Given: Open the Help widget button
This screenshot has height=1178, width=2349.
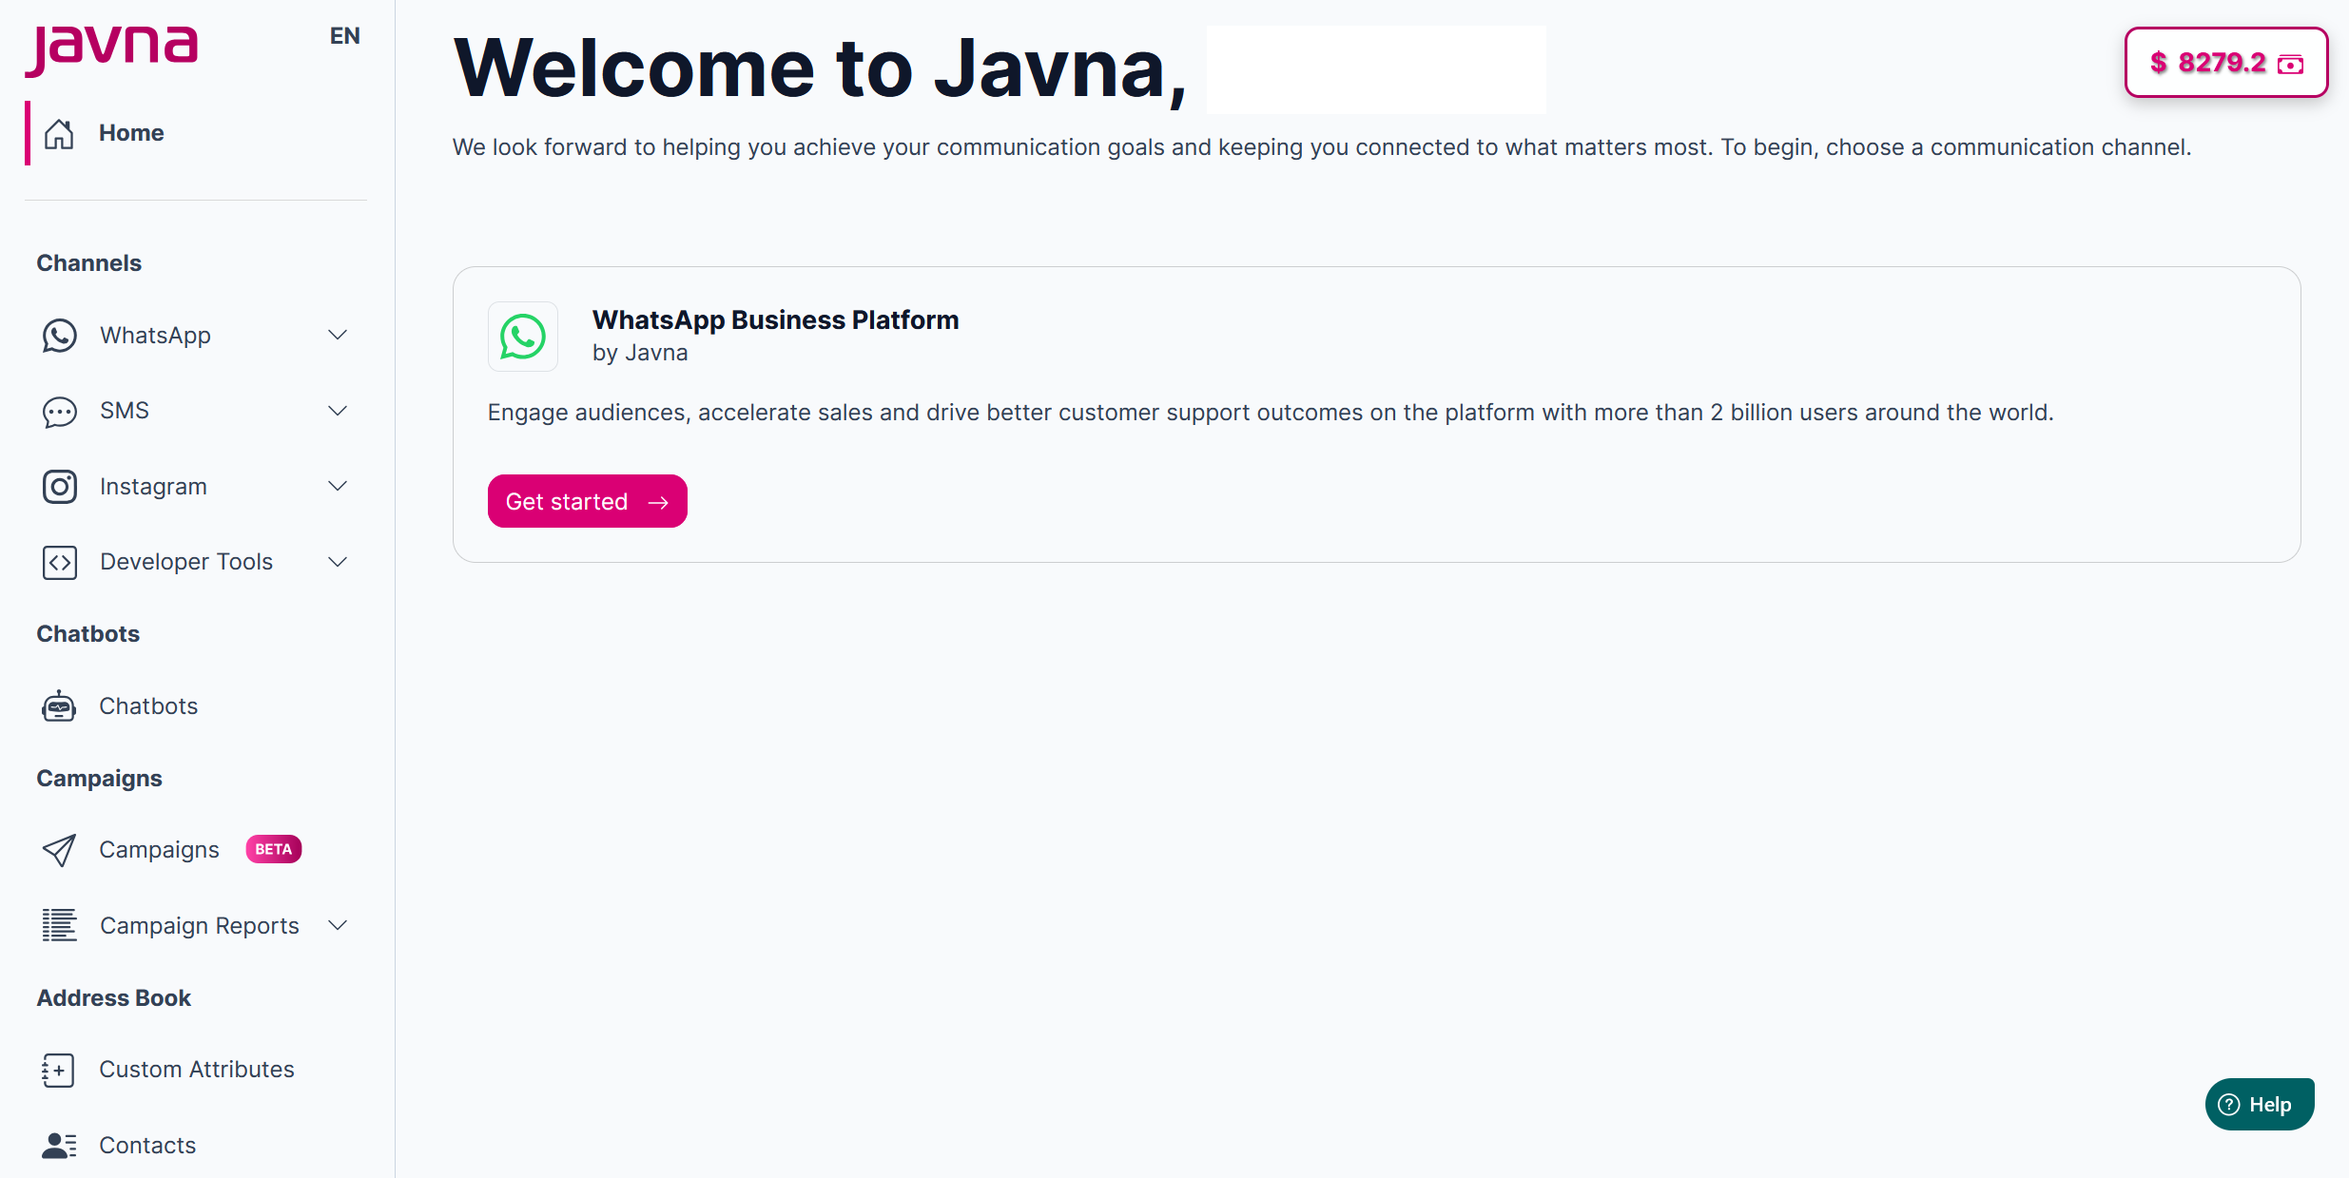Looking at the screenshot, I should pyautogui.click(x=2259, y=1104).
